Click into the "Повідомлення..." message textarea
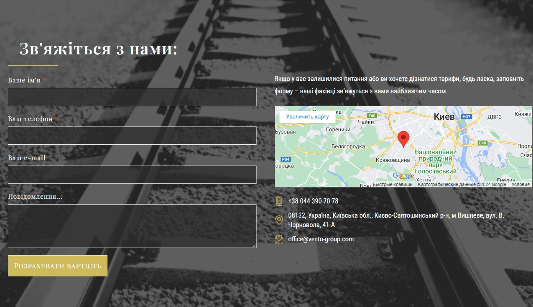This screenshot has height=307, width=533. [x=132, y=226]
